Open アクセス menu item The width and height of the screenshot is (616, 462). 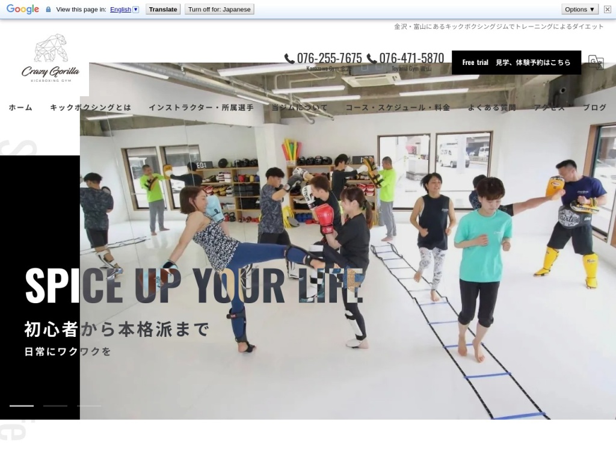pyautogui.click(x=549, y=107)
